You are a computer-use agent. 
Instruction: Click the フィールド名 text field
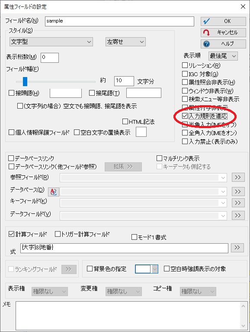(119, 21)
